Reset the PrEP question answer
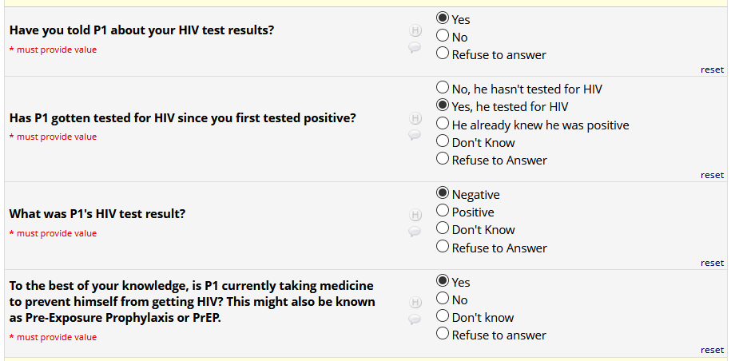 tap(712, 350)
